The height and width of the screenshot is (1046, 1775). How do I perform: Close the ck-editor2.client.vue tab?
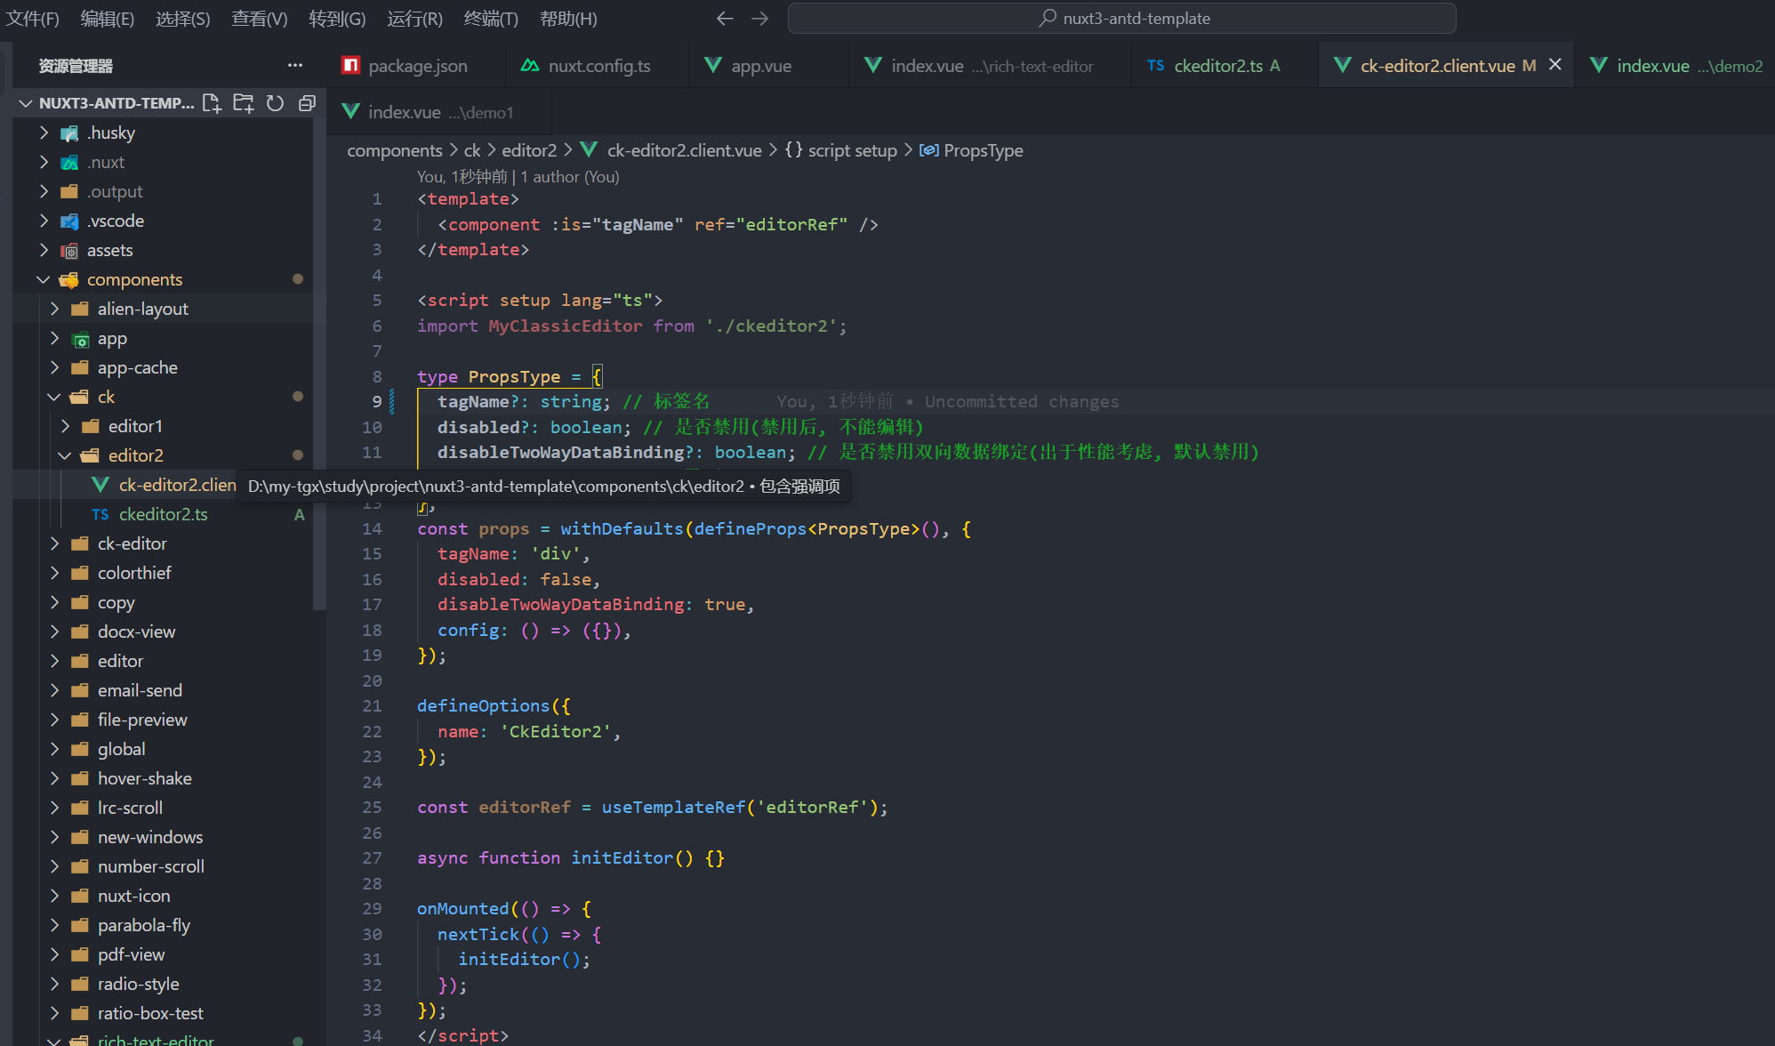[x=1555, y=65]
